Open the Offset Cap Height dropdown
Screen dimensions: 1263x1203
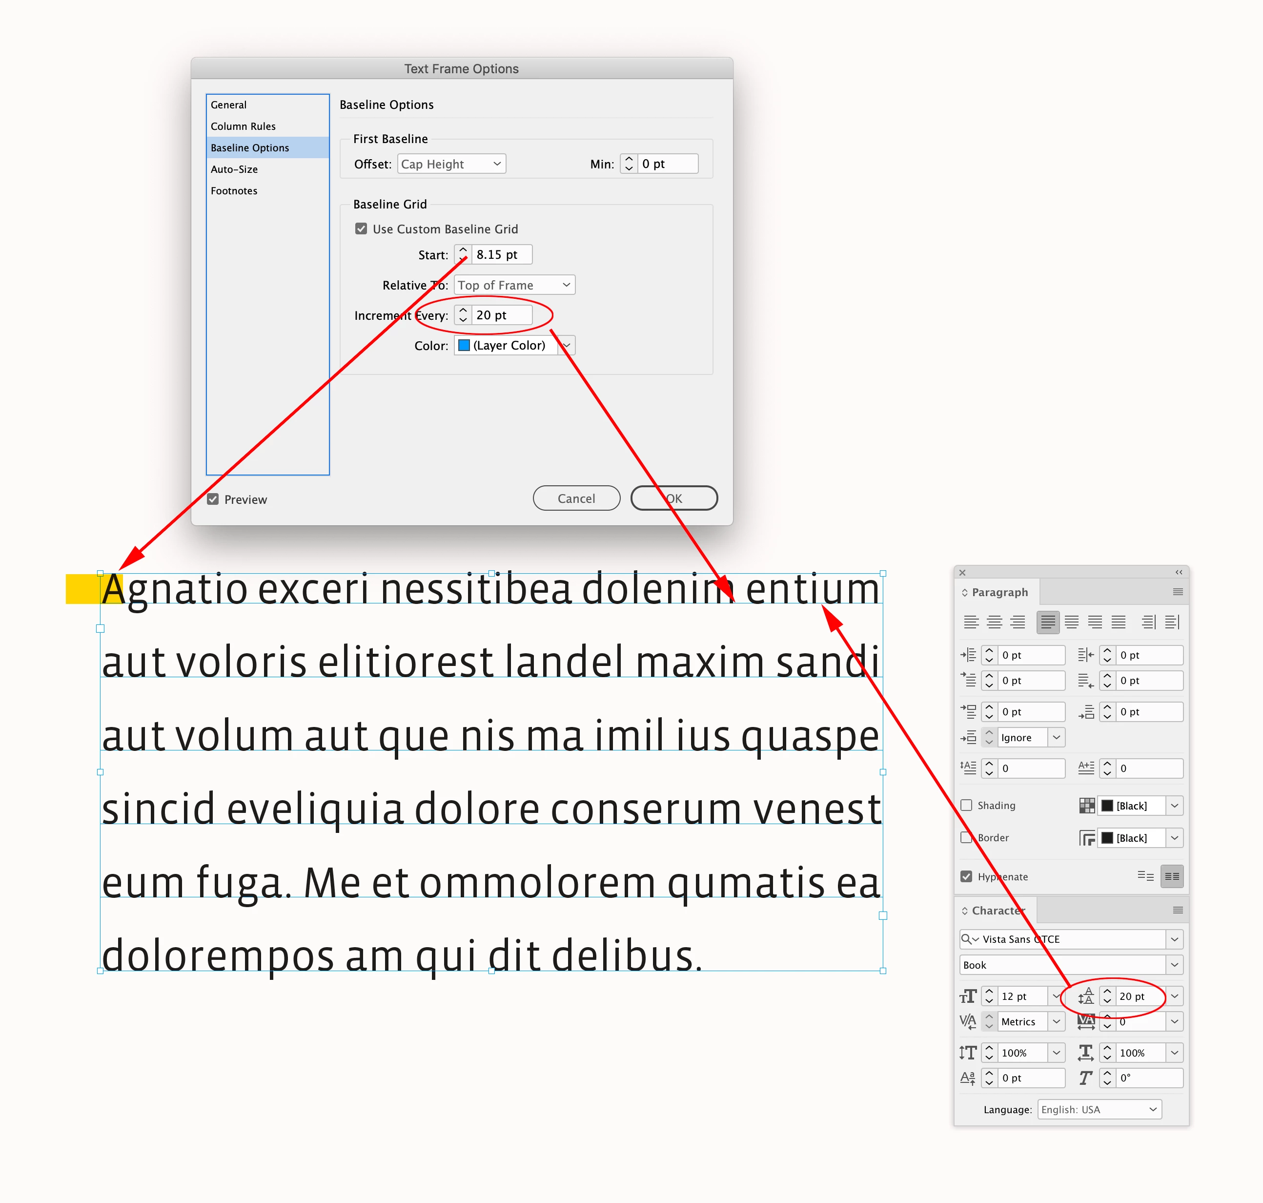(x=451, y=164)
